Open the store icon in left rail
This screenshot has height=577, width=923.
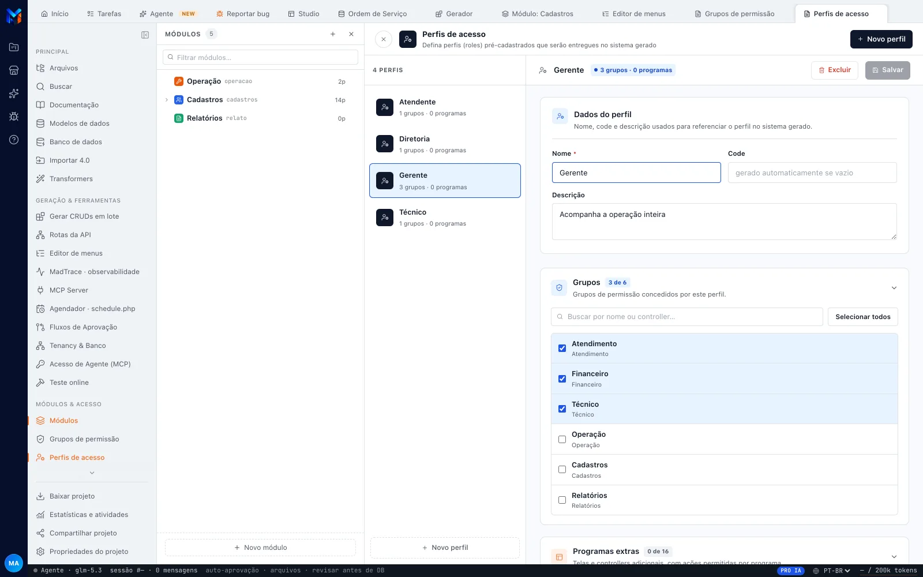(14, 70)
